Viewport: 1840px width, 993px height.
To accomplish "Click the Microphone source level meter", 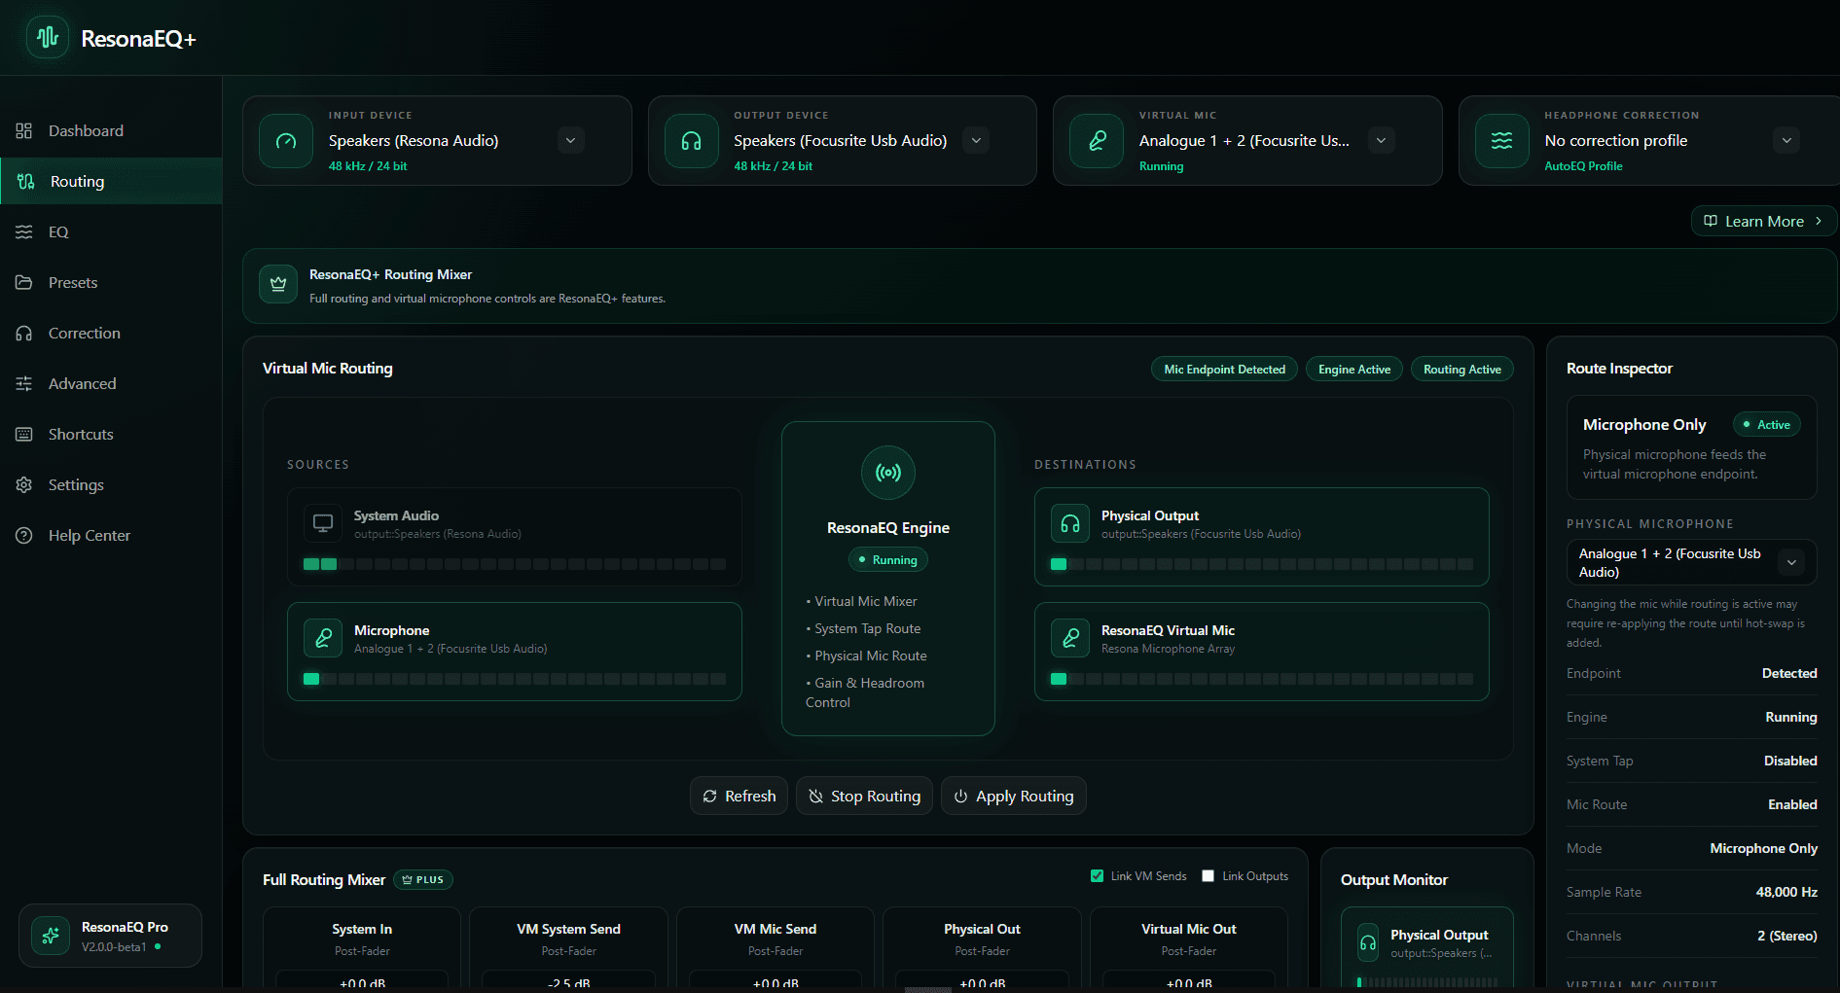I will tap(515, 679).
